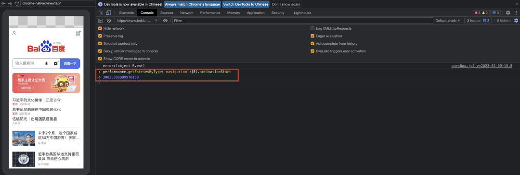
Task: Toggle the Autocomplete from history checkbox
Action: point(312,43)
